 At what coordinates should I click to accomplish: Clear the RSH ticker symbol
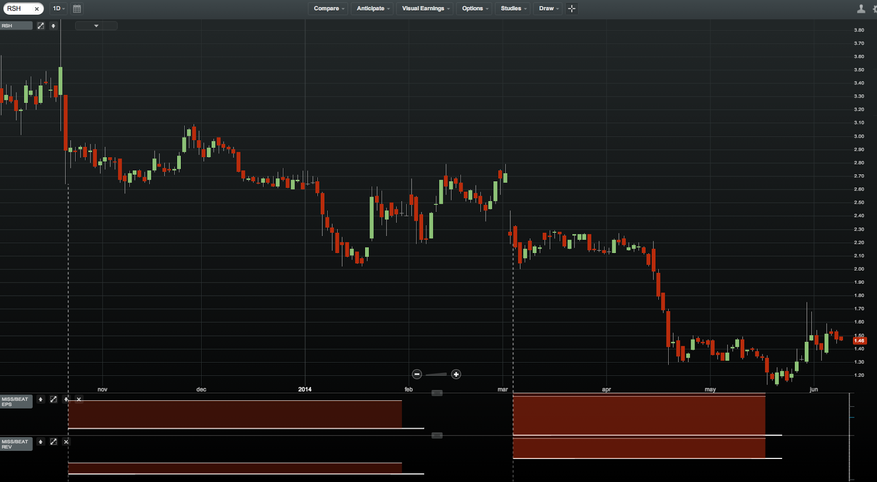[x=37, y=9]
